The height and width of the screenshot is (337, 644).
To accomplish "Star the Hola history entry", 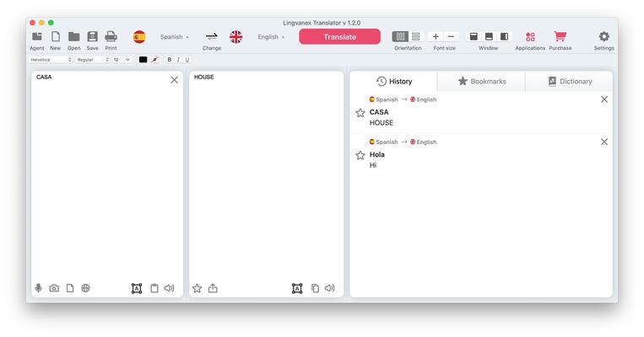I will pyautogui.click(x=360, y=155).
